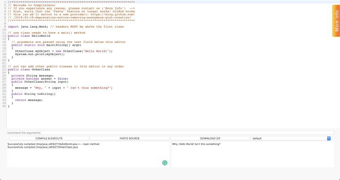Click the System.out.print(myObject) line
Screen dimensions: 340x180
coord(40,54)
